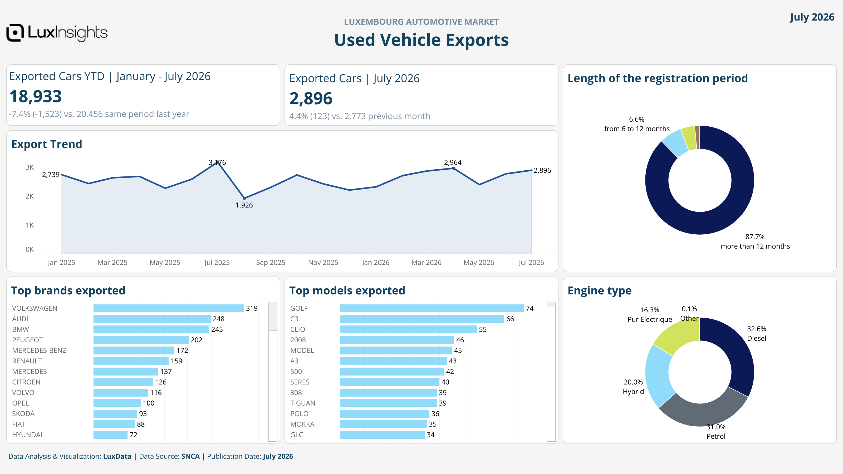Select the Exported Cars YTD value 18,933
843x474 pixels.
pos(36,96)
